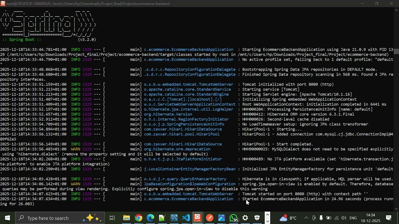
Task: Click 'o.s.d.j.r.query.QueryEnhancerFactory' logger name
Action: pos(185,179)
